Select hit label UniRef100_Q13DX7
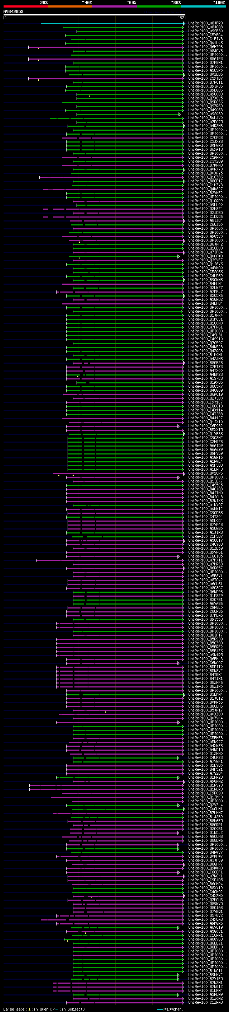Screen dimensions: 229x1012 pyautogui.click(x=205, y=481)
